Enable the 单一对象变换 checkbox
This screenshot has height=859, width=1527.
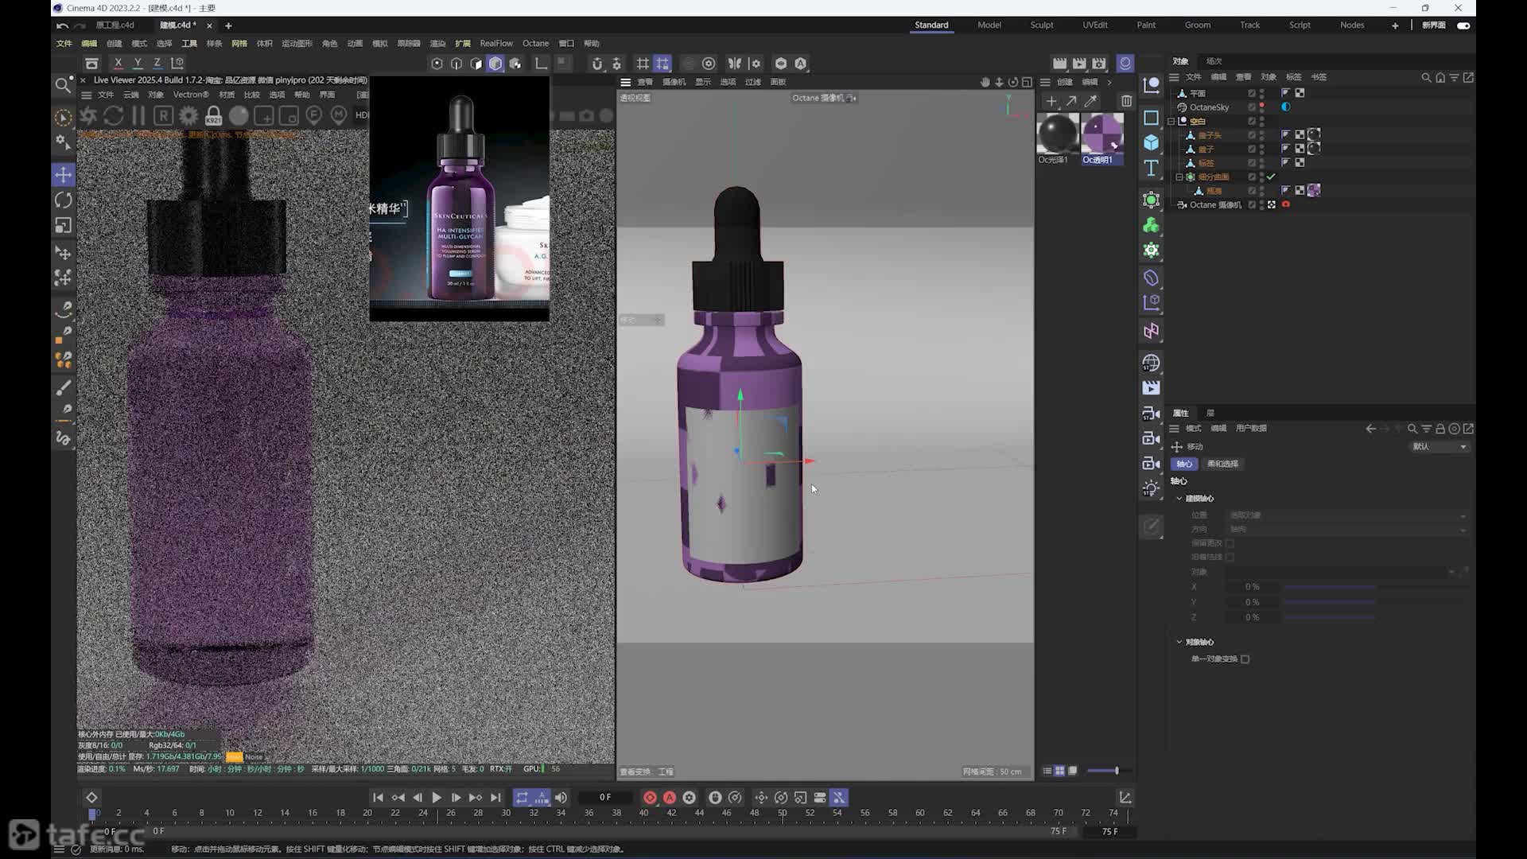pos(1245,659)
